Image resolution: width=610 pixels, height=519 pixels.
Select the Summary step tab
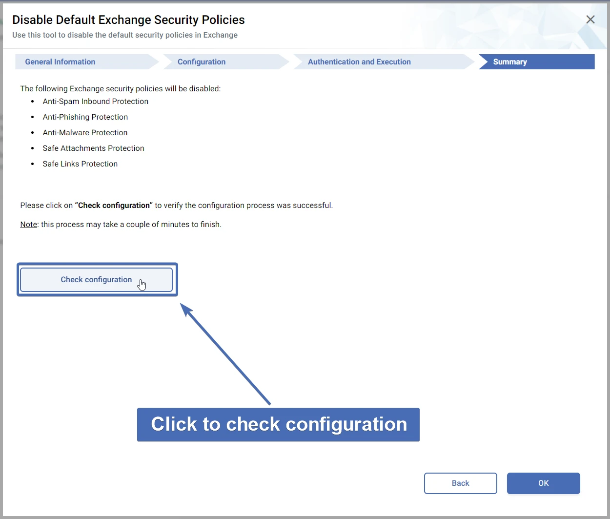[x=510, y=62]
